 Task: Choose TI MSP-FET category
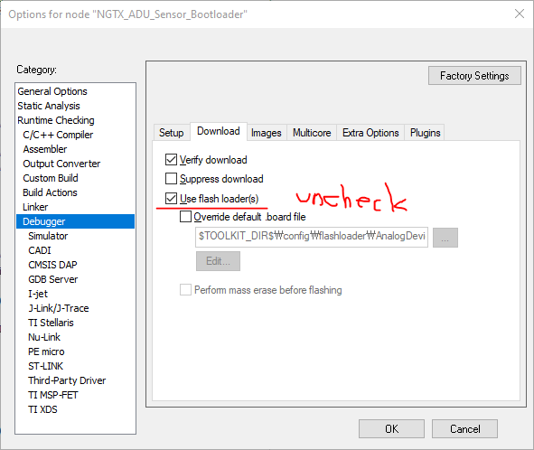point(75,395)
